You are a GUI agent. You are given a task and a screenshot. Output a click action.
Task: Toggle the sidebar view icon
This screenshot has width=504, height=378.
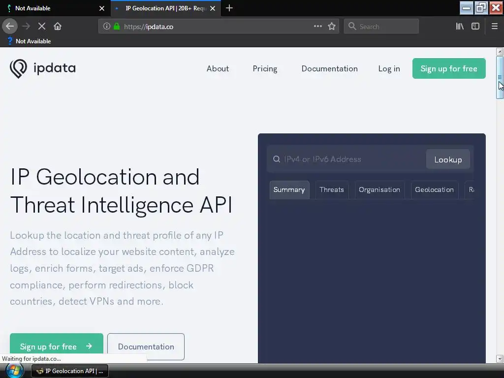[475, 27]
